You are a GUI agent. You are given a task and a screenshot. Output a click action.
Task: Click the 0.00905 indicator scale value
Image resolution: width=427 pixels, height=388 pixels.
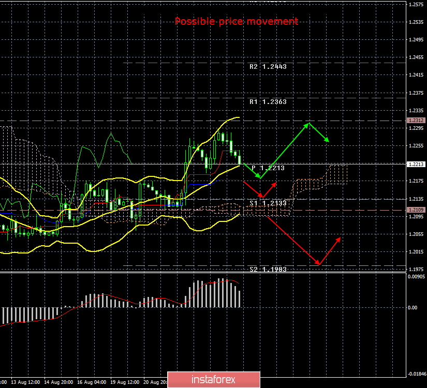point(416,277)
